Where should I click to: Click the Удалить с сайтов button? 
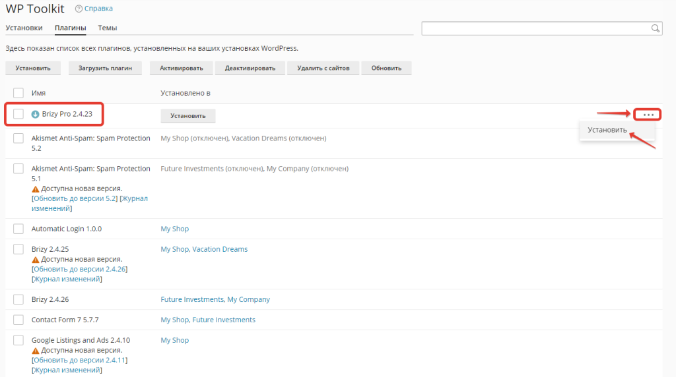(323, 68)
